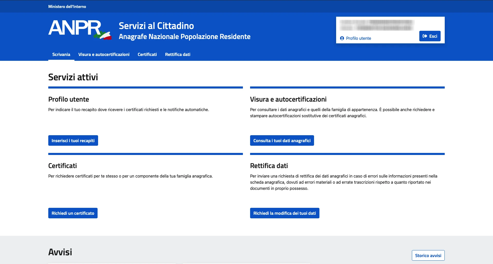493x264 pixels.
Task: Click the user avatar icon beside Profilo utente
Action: pyautogui.click(x=342, y=38)
